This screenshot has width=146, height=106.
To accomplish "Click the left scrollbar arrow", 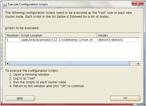I will tap(8, 64).
